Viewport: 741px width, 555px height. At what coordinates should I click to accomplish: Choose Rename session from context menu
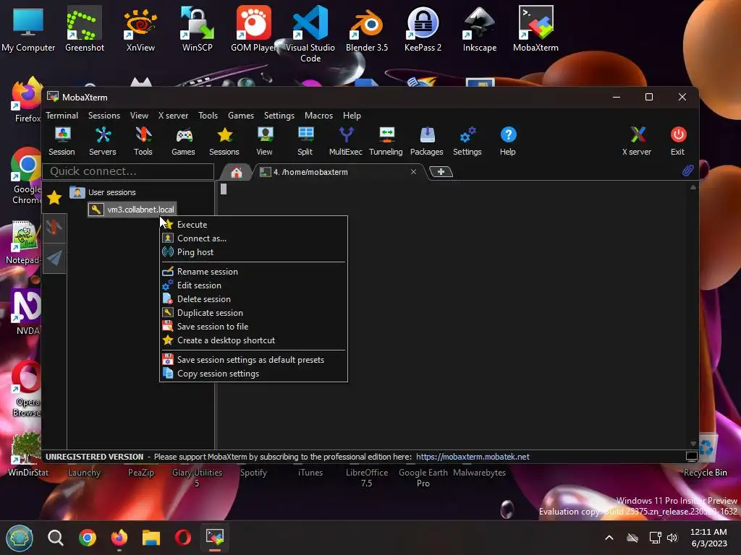(253, 272)
